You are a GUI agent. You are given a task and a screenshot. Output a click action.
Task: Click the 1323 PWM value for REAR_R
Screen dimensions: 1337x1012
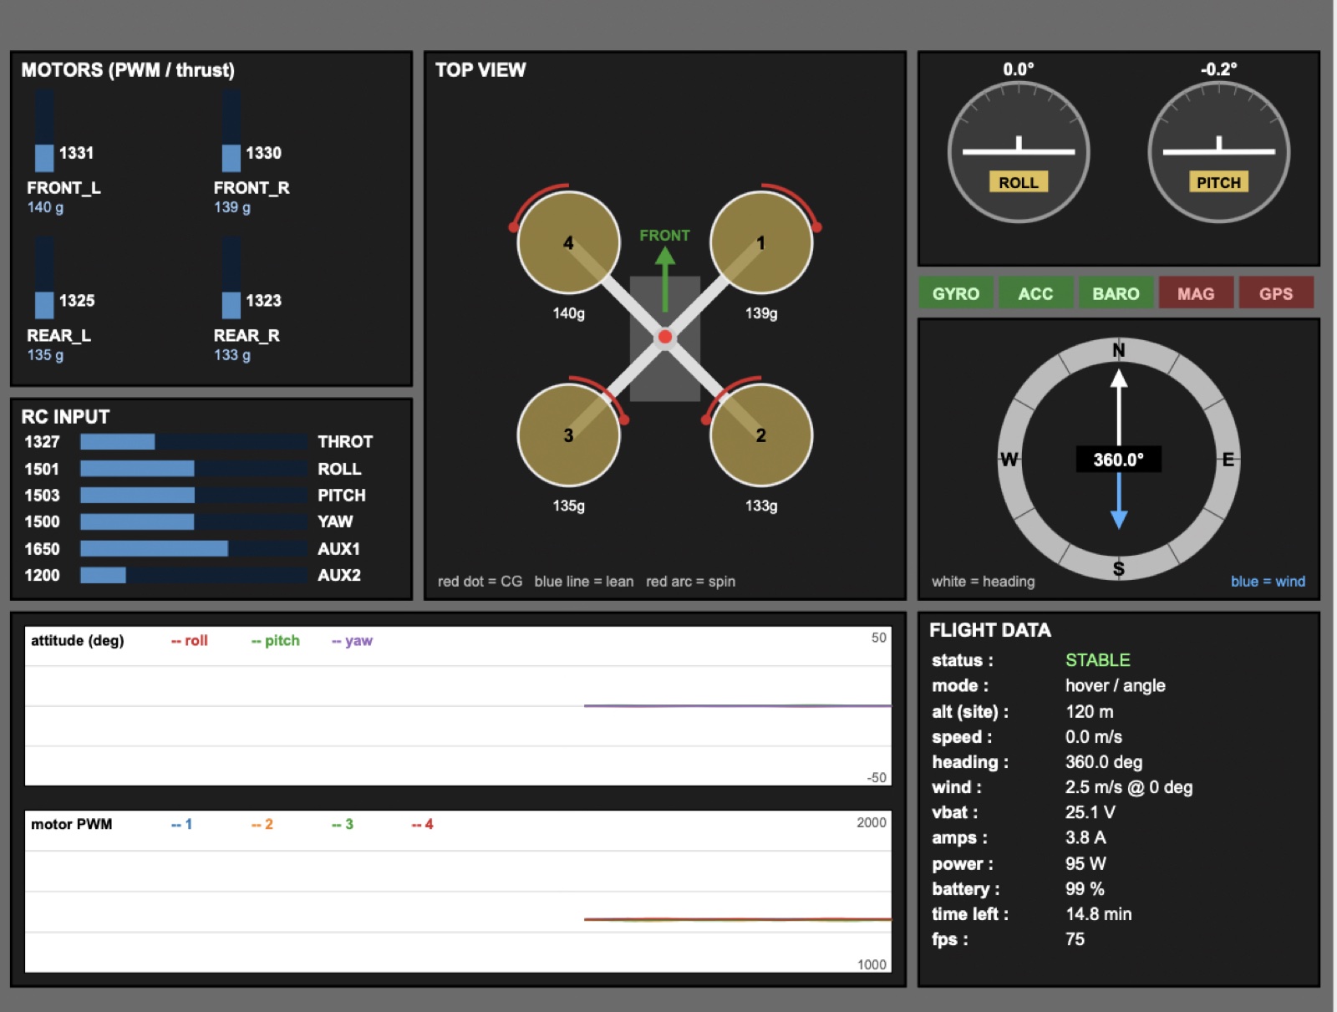[263, 300]
